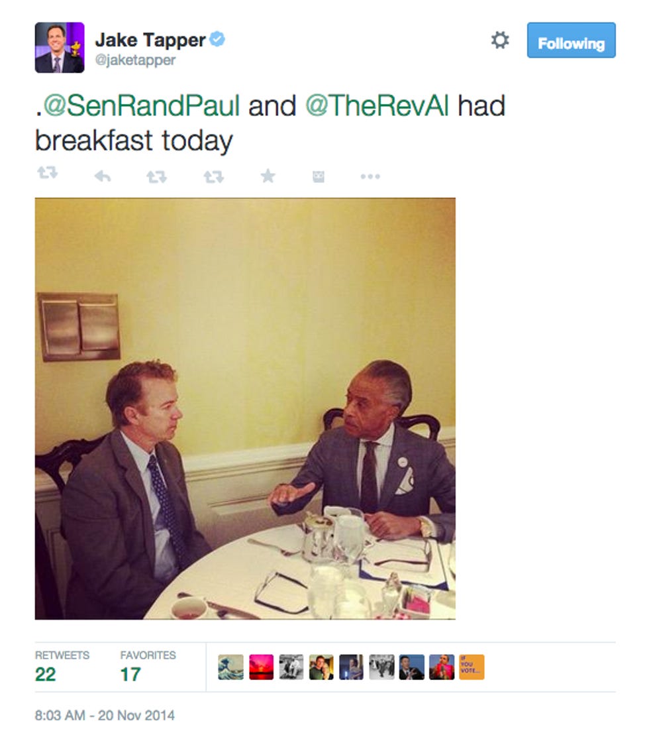Viewport: 649px width, 735px height.
Task: Click the retweet icon beside reply arrow
Action: (x=156, y=177)
